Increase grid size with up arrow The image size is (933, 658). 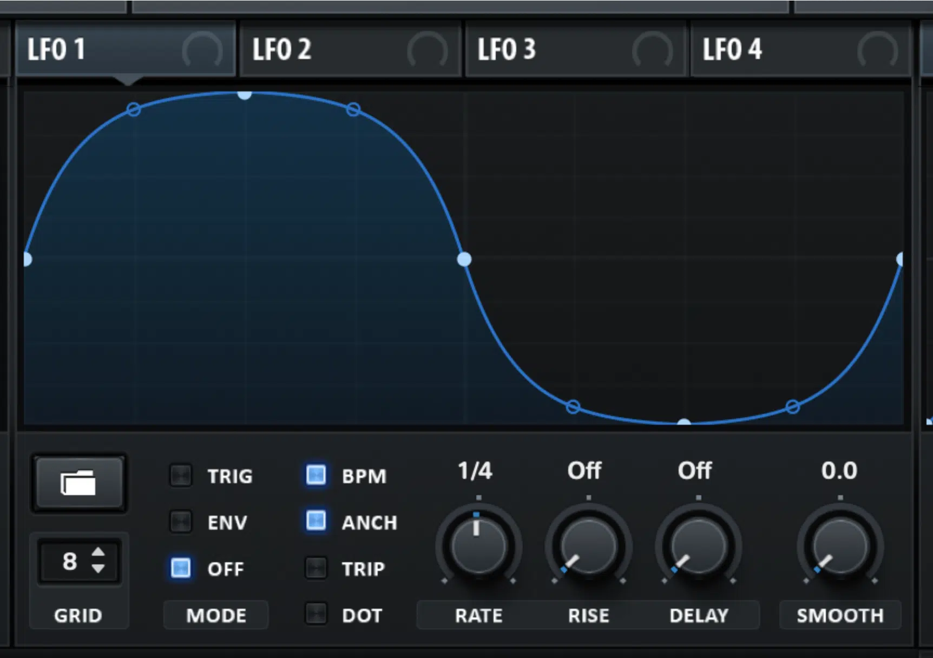pyautogui.click(x=98, y=552)
